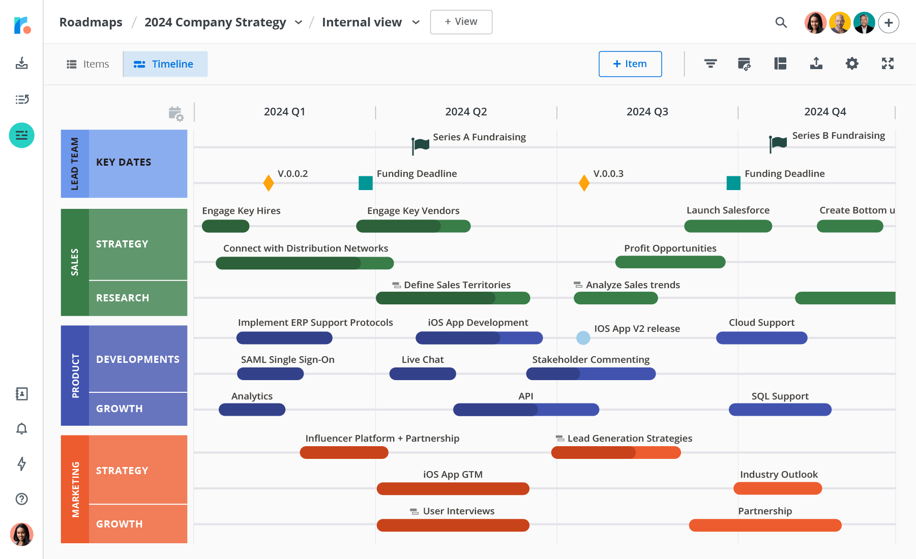The width and height of the screenshot is (916, 559).
Task: Expand the 2024 Company Strategy dropdown
Action: point(299,22)
